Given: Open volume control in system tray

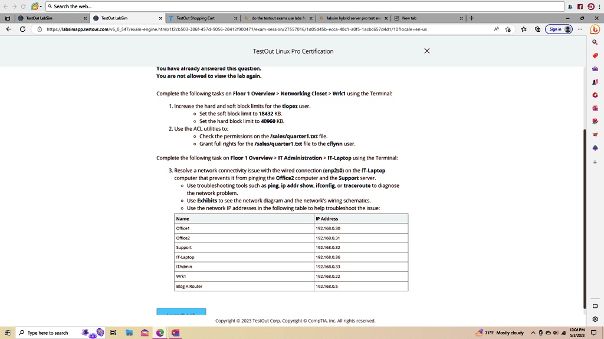Looking at the screenshot, I should click(x=555, y=333).
